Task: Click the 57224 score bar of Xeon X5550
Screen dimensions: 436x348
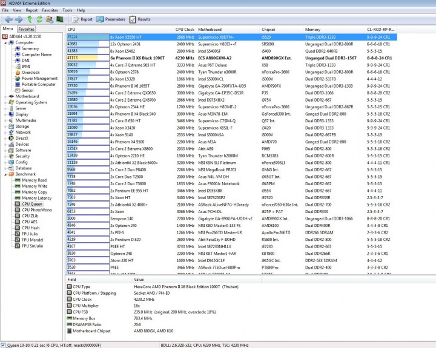Action: pos(88,37)
